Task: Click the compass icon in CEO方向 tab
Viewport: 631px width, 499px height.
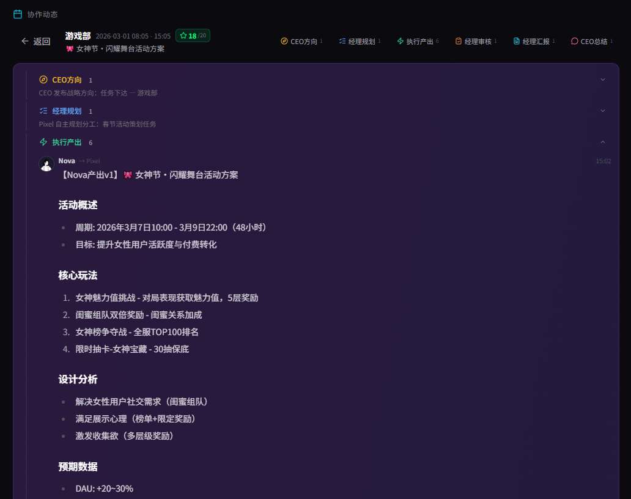Action: 284,41
